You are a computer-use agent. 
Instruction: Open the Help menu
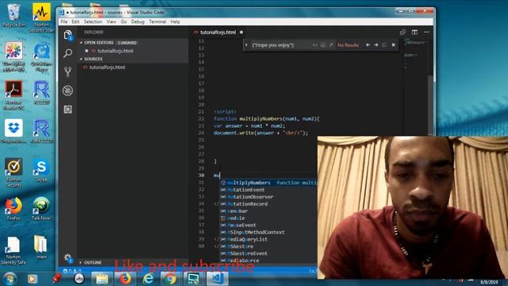tap(175, 21)
